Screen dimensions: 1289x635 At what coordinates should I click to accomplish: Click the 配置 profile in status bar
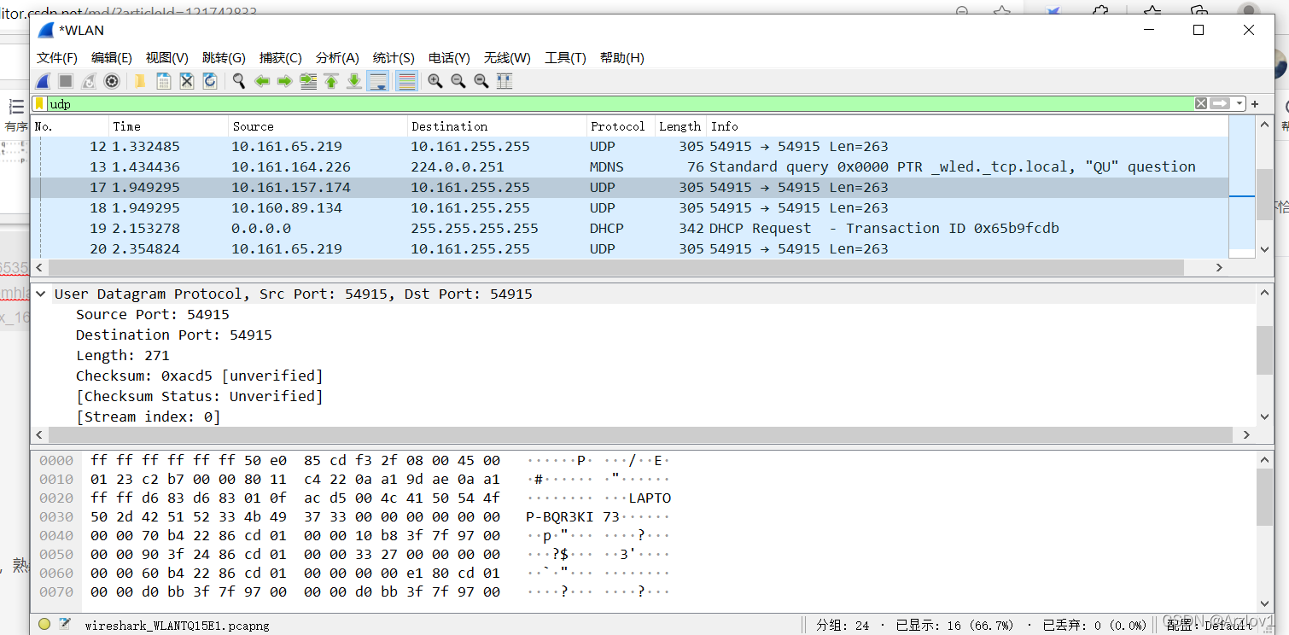[1210, 626]
